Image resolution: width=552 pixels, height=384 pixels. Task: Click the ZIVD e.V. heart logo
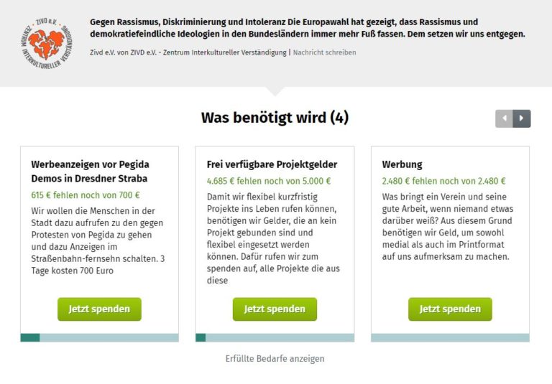[47, 43]
